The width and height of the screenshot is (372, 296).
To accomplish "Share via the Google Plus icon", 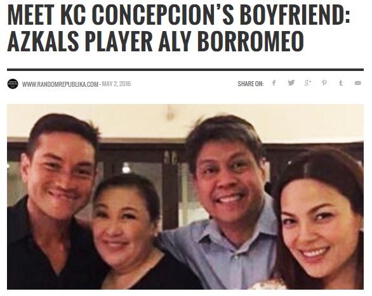I will click(308, 83).
